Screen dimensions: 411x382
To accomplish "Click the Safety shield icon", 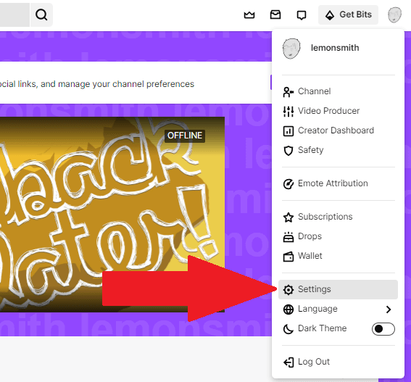I will (x=288, y=151).
